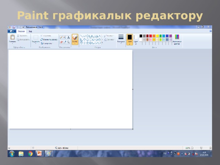Screen dimensions: 220x165
Task: Switch to PowerPoint on the taskbar
Action: pyautogui.click(x=40, y=154)
